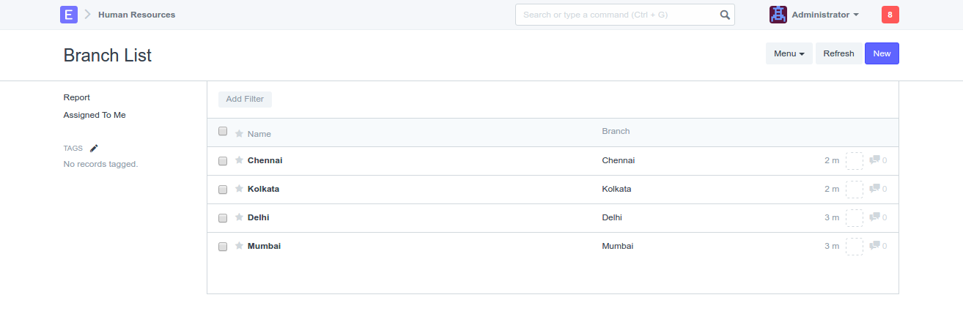Click the comment bubble icon for Mumbai
The width and height of the screenshot is (963, 333).
(x=874, y=246)
